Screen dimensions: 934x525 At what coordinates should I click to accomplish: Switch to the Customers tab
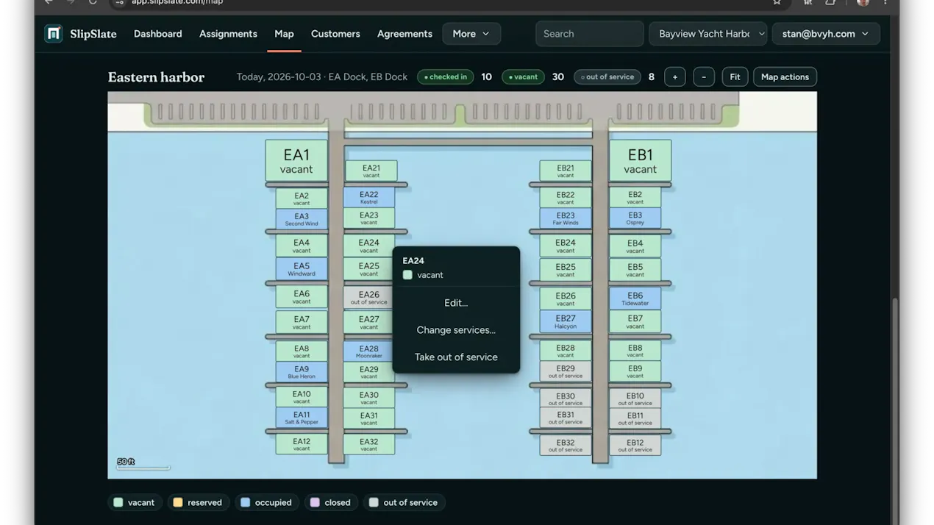(x=335, y=34)
